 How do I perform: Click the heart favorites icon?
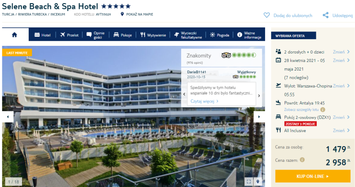click(x=267, y=15)
